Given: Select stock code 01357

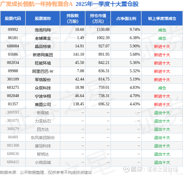Looking at the screenshot, I should 13,104.
